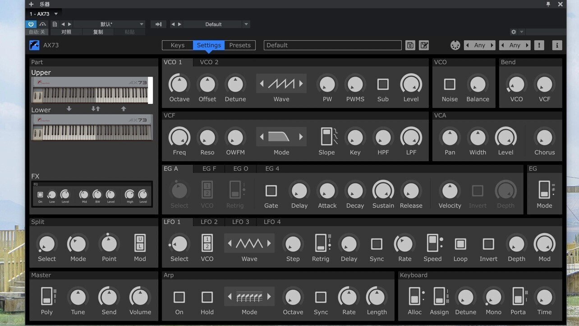Select previous VCF filter mode
The image size is (579, 326).
[262, 137]
